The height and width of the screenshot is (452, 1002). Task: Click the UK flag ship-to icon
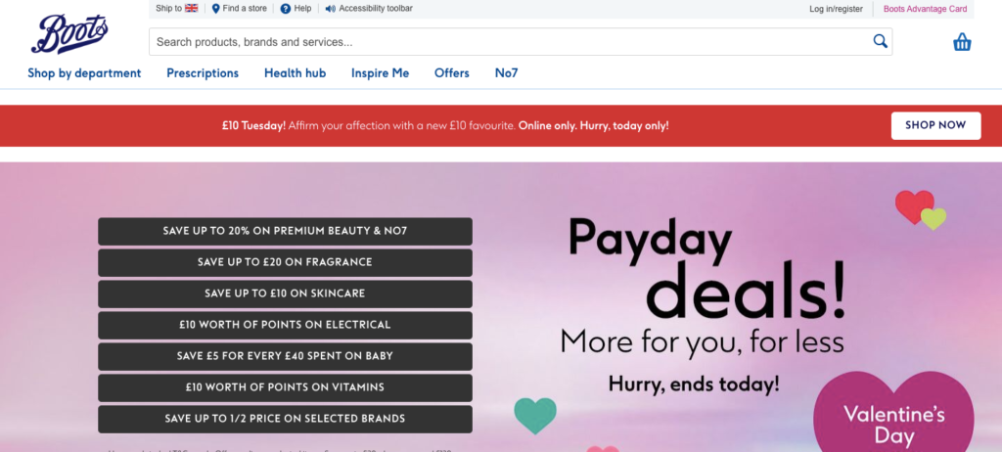(192, 8)
